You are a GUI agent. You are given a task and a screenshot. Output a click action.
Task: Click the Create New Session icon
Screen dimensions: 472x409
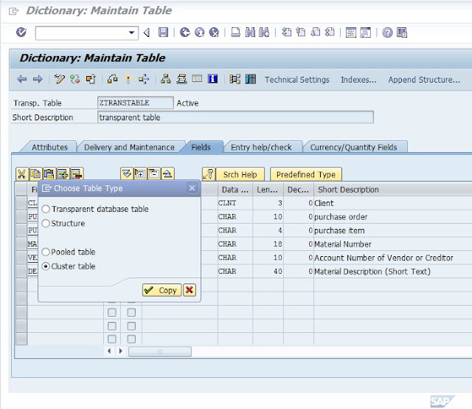click(x=351, y=32)
